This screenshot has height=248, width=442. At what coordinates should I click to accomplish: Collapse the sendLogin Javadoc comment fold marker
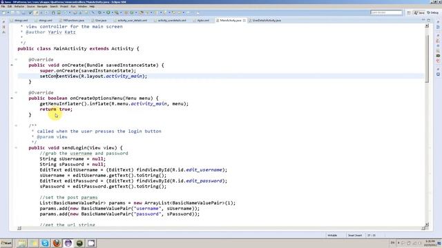pos(16,125)
